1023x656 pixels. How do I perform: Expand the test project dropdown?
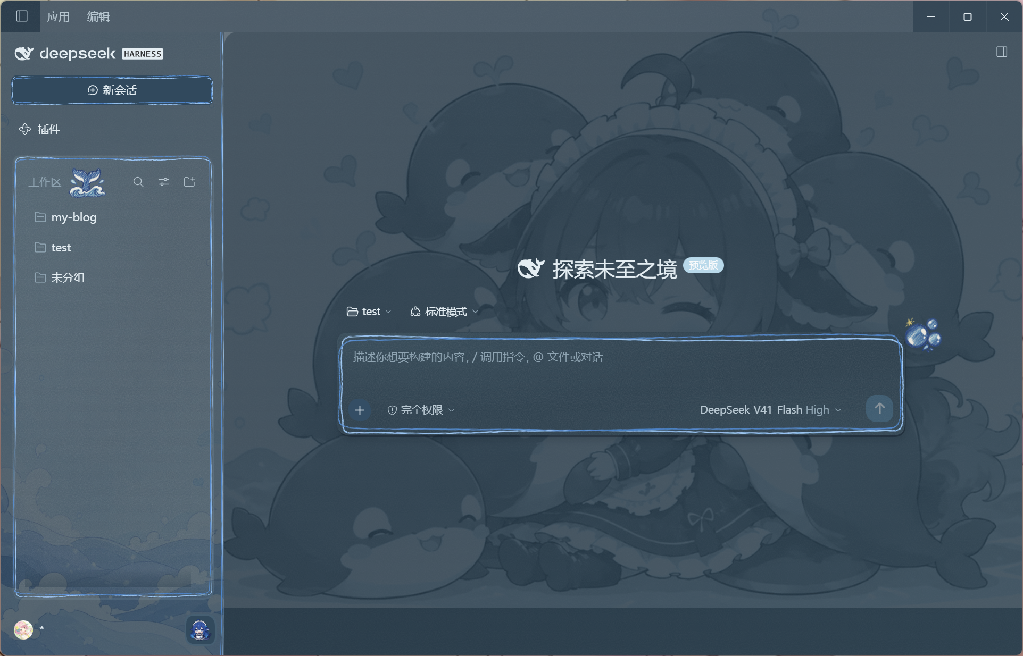[369, 312]
